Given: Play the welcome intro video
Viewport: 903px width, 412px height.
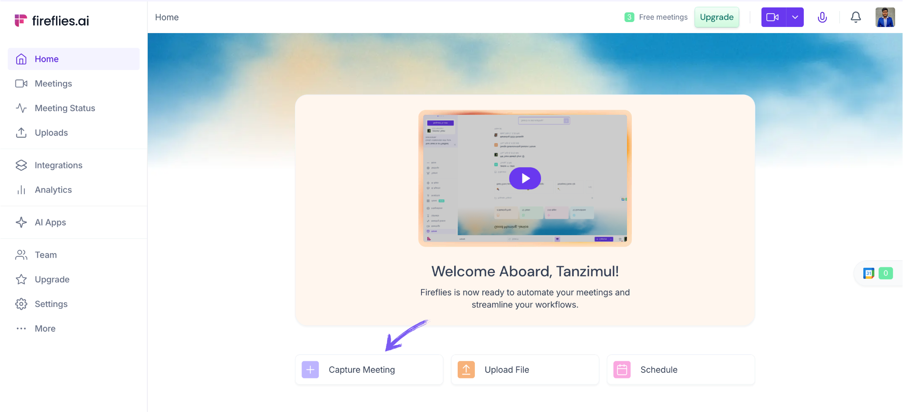Looking at the screenshot, I should point(525,178).
